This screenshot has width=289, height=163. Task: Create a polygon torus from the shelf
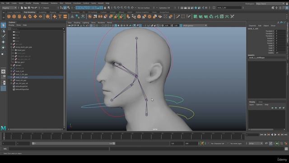(x=30, y=17)
